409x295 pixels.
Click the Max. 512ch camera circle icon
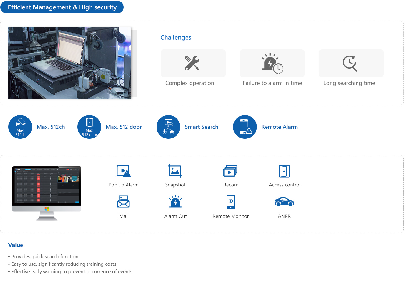click(x=20, y=127)
